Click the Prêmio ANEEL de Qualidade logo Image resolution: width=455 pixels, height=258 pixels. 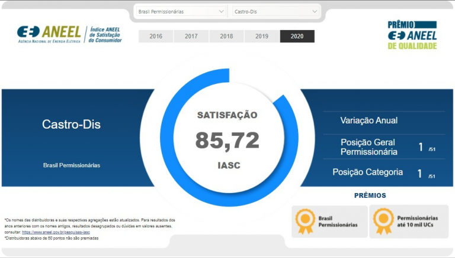click(x=412, y=35)
